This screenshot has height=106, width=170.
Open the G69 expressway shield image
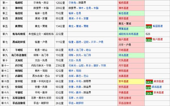[148, 87]
